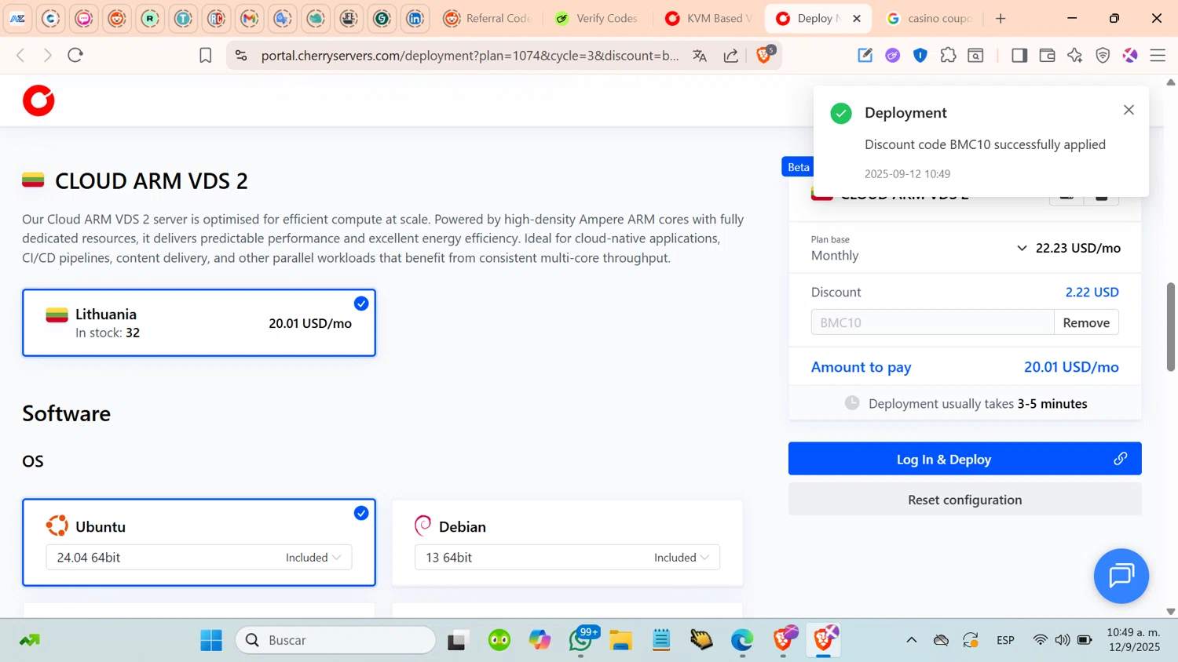Image resolution: width=1178 pixels, height=662 pixels.
Task: Click the Cherry Servers logo in page header
Action: [38, 101]
